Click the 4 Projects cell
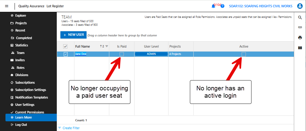This screenshot has height=131, width=306. tap(181, 54)
